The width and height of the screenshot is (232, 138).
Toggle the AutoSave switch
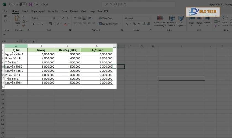(23, 4)
